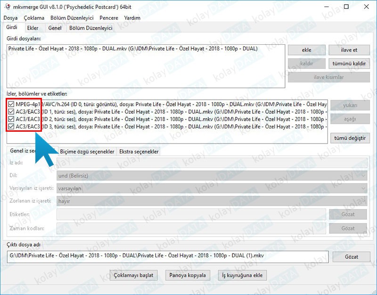Open the Ekstra seçenekler tab
Viewport: 377px width, 295px height.
[139, 151]
